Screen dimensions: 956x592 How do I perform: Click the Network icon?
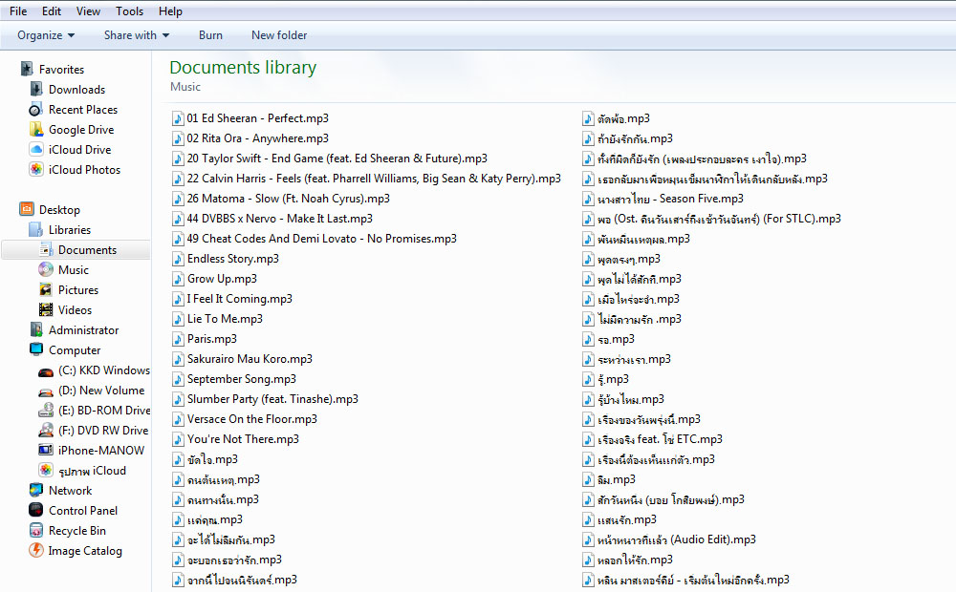click(36, 490)
